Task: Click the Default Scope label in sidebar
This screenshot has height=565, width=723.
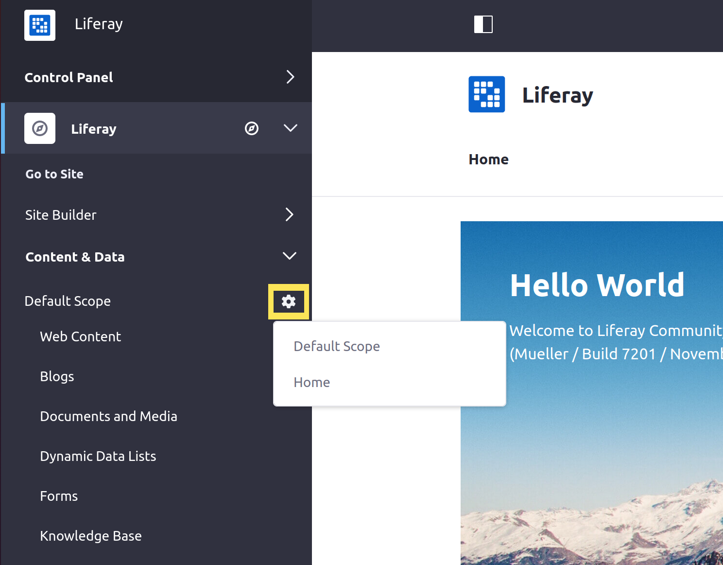Action: pos(68,301)
